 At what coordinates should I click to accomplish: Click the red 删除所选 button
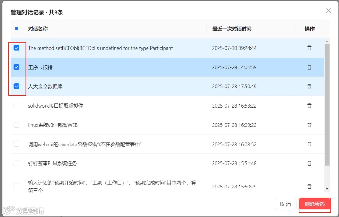pos(315,204)
